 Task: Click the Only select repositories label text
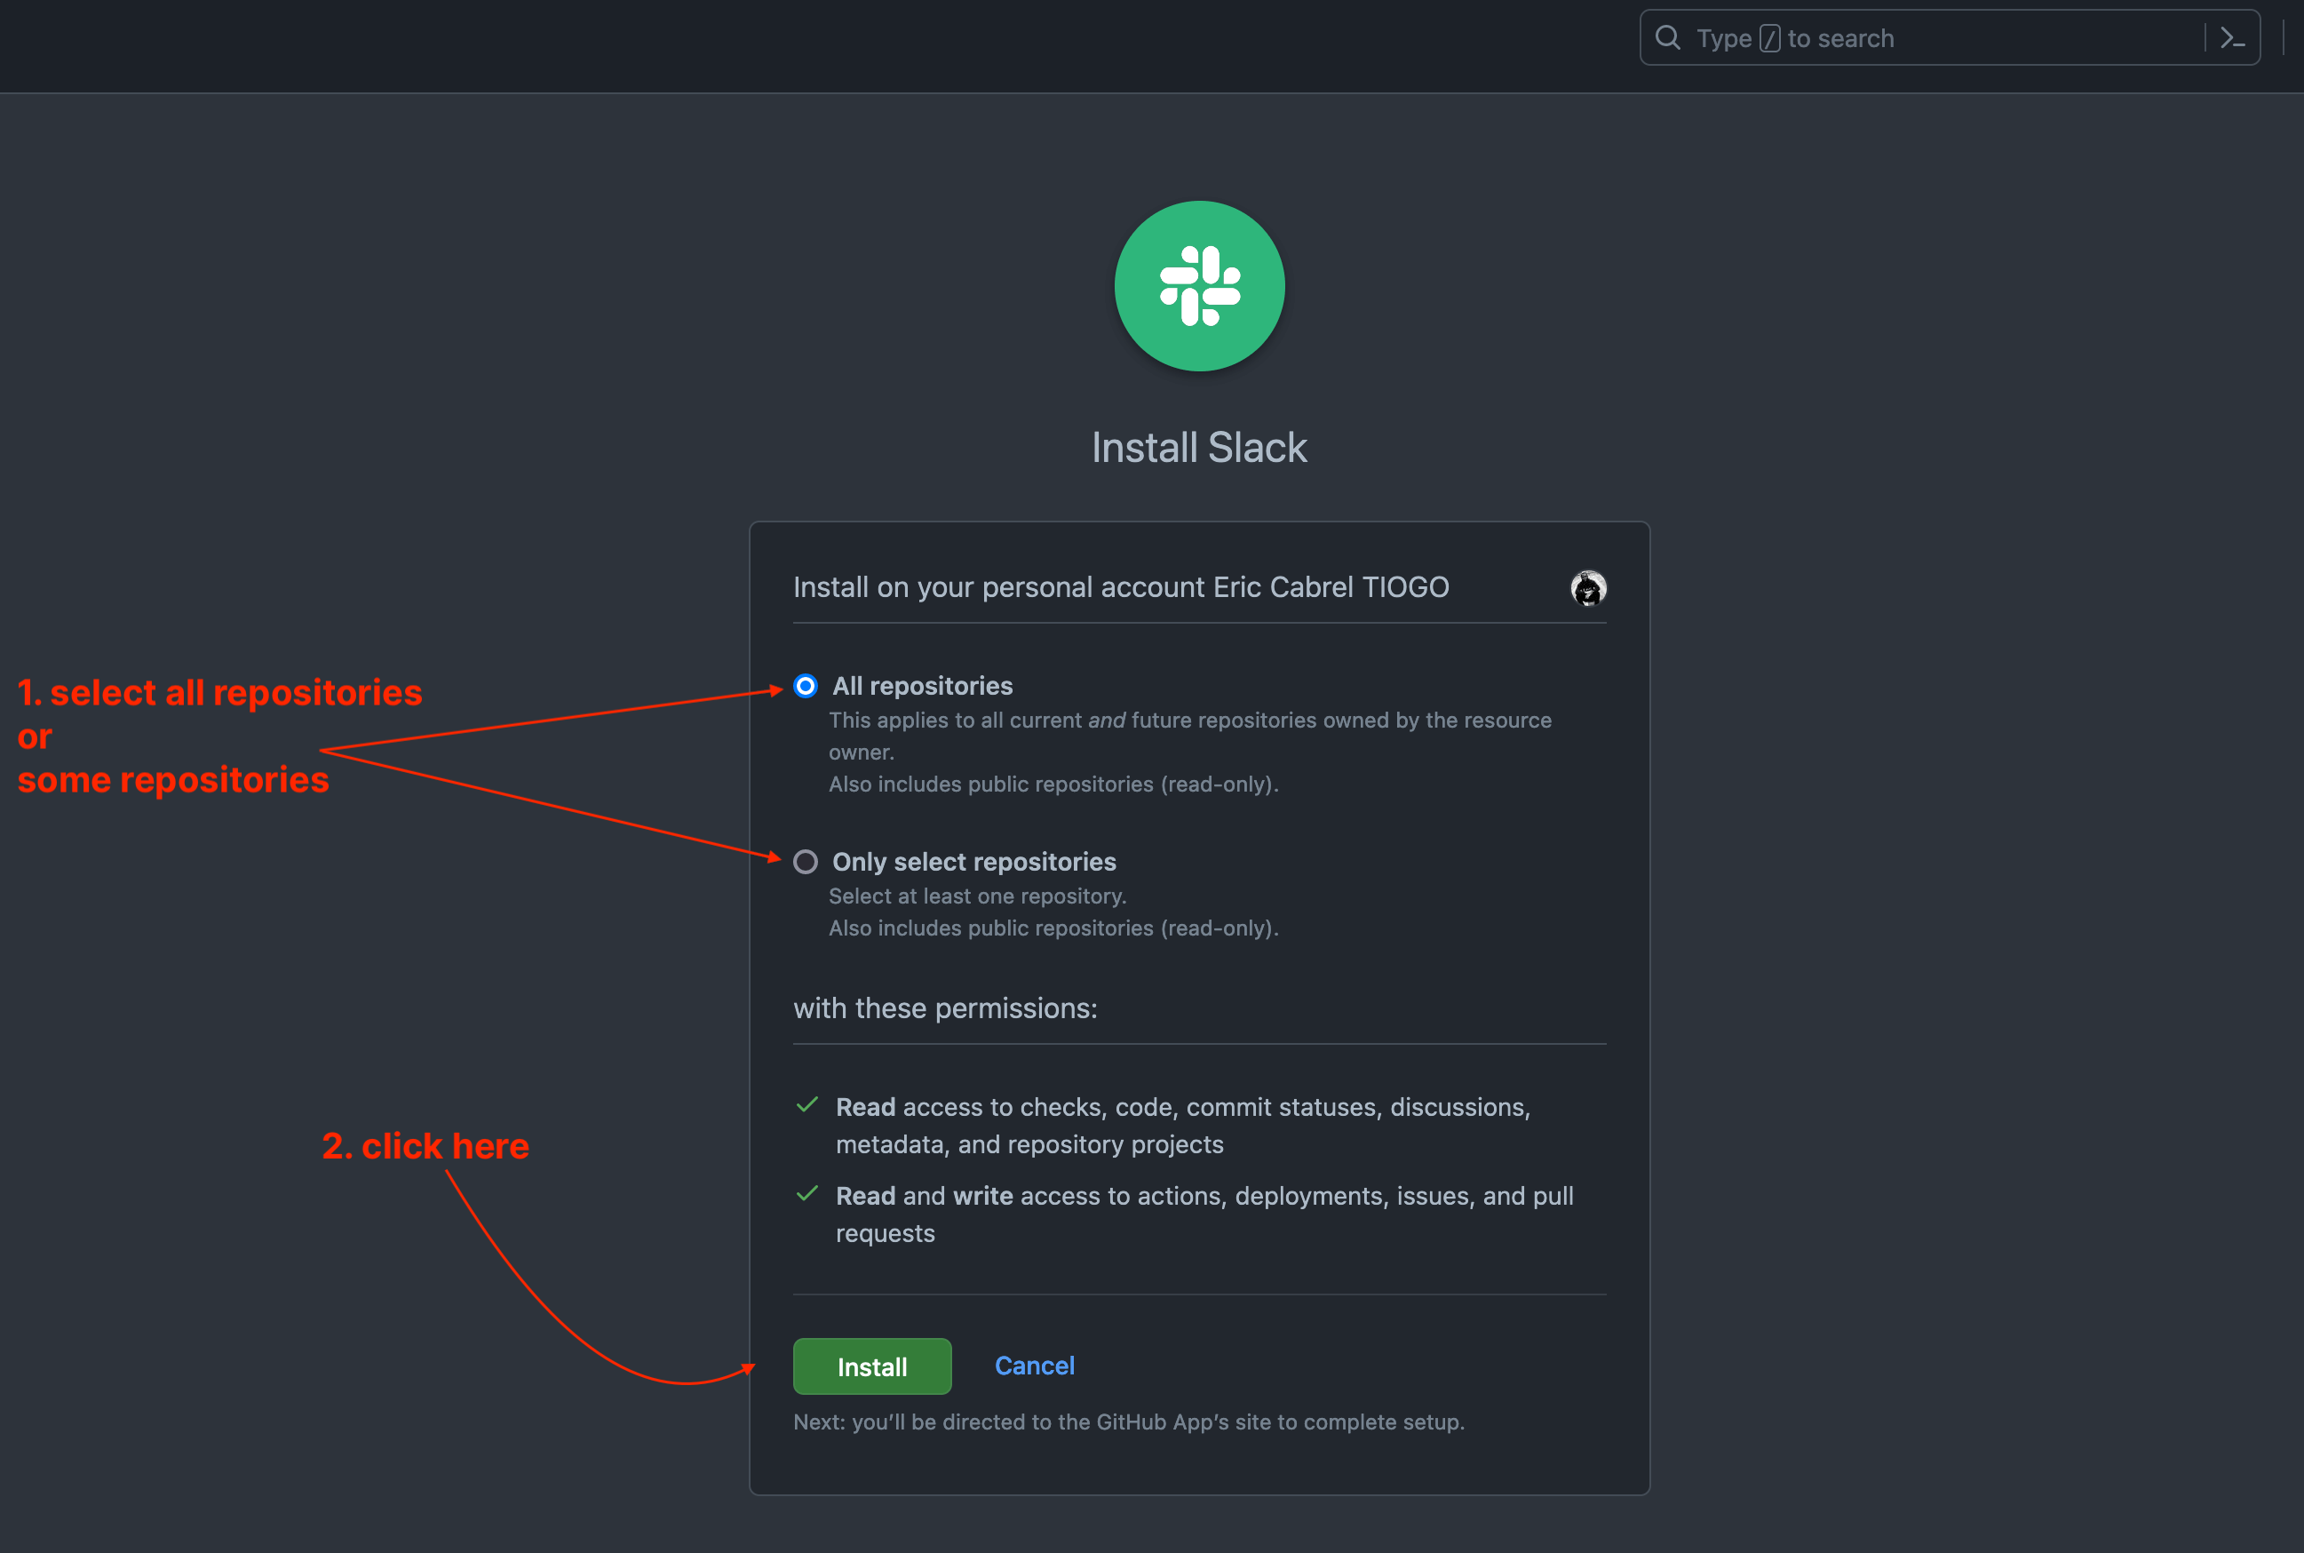coord(973,861)
